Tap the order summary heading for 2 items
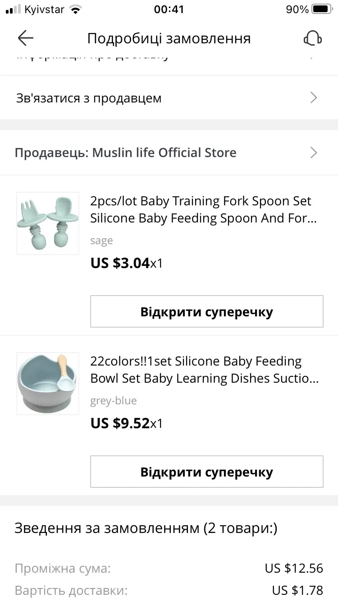 point(146,528)
